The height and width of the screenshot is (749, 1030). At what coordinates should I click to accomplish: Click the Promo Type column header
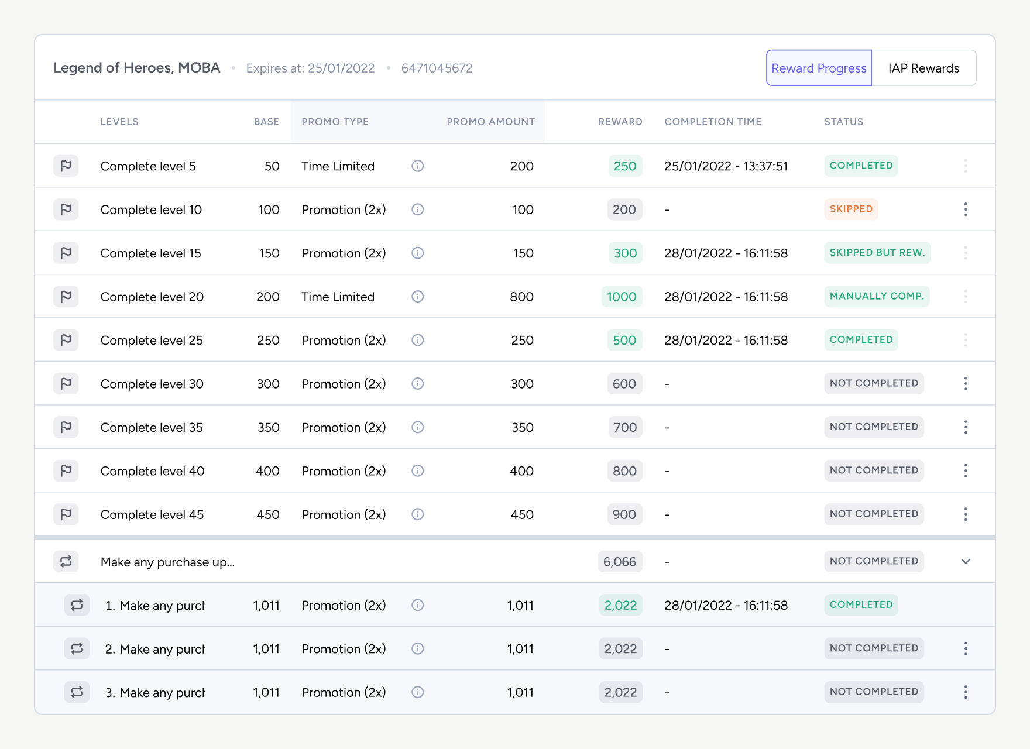[x=335, y=122]
